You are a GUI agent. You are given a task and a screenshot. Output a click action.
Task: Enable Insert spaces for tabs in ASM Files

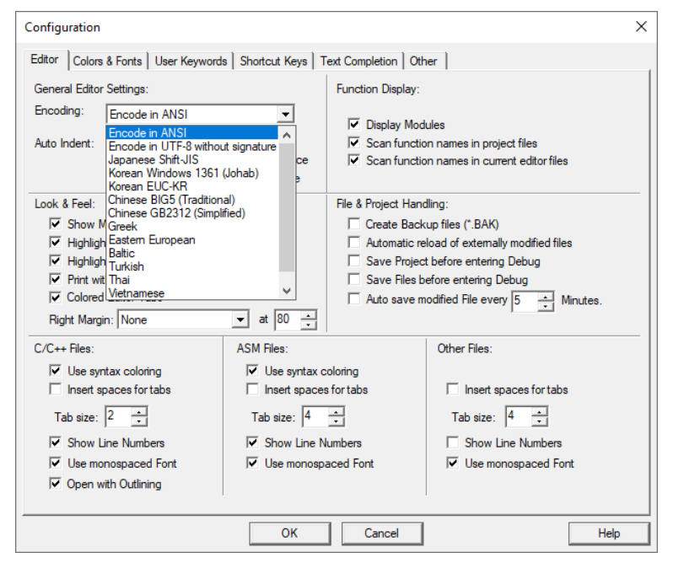point(252,389)
